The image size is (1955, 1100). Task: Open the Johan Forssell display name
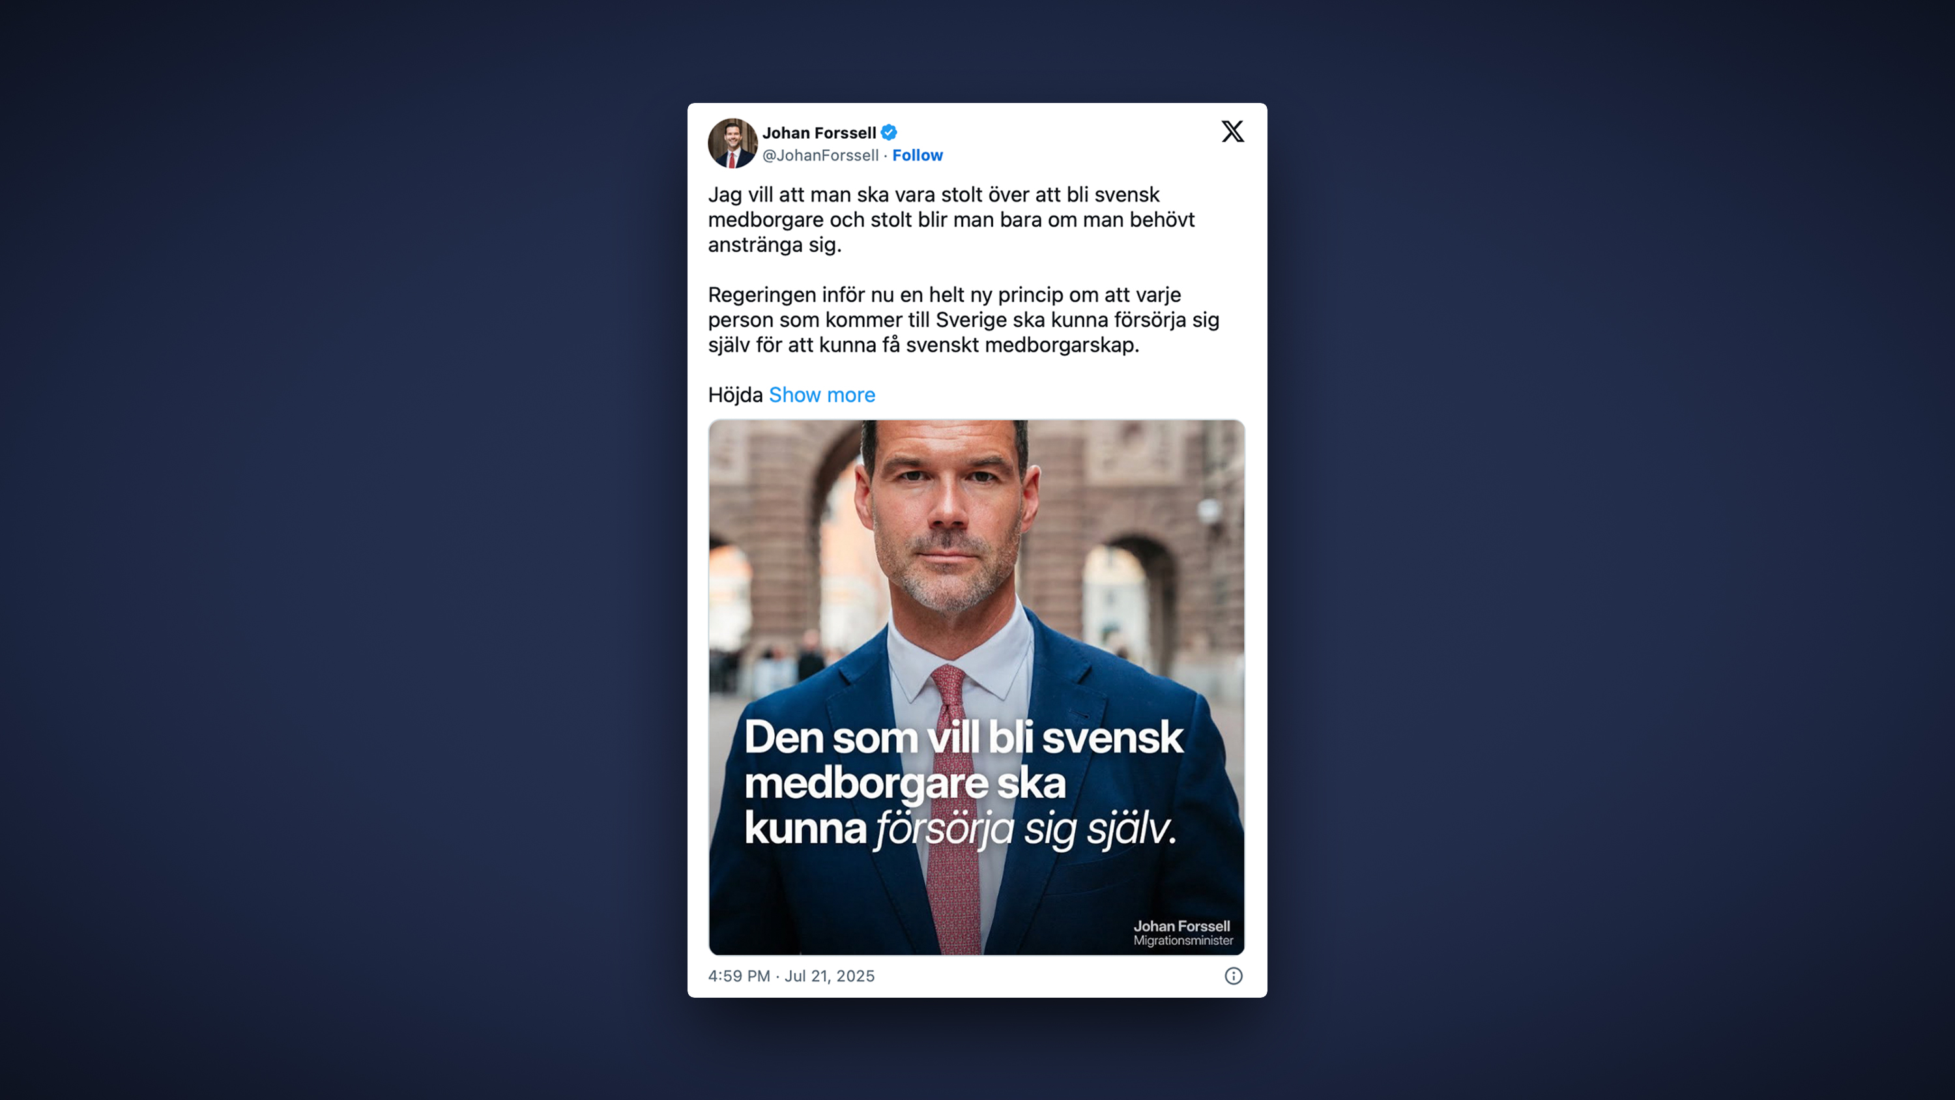[x=819, y=133]
